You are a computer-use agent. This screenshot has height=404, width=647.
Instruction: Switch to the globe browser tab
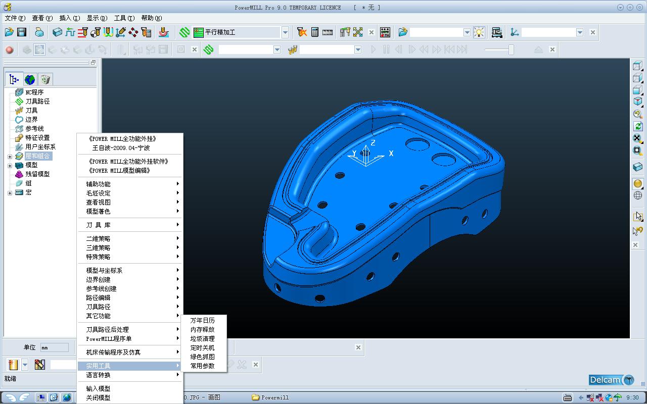[30, 79]
